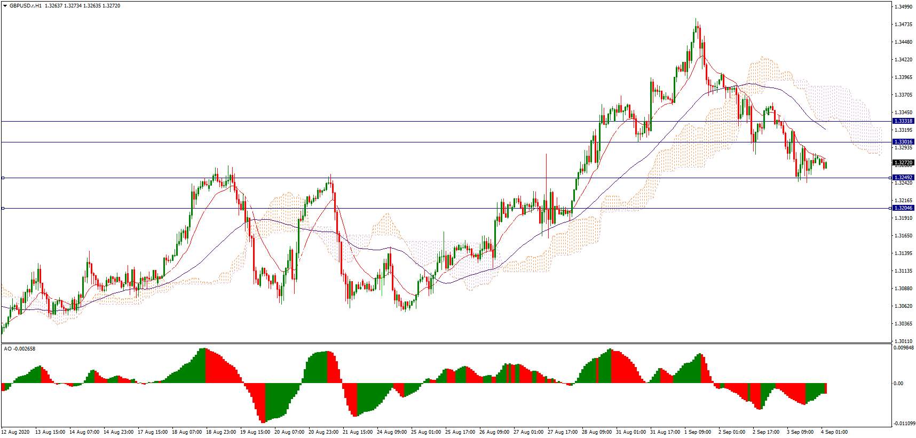Image resolution: width=916 pixels, height=438 pixels.
Task: Click the 4 Sep 01:00 time label
Action: point(834,432)
